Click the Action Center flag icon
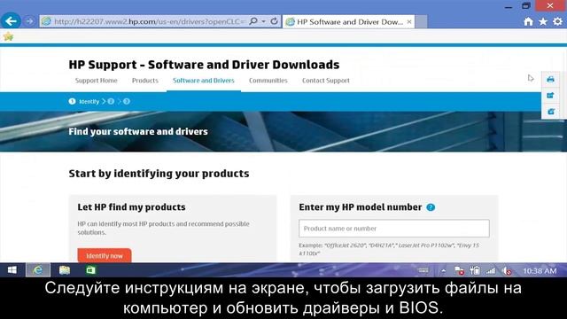The image size is (567, 319). coord(459,270)
